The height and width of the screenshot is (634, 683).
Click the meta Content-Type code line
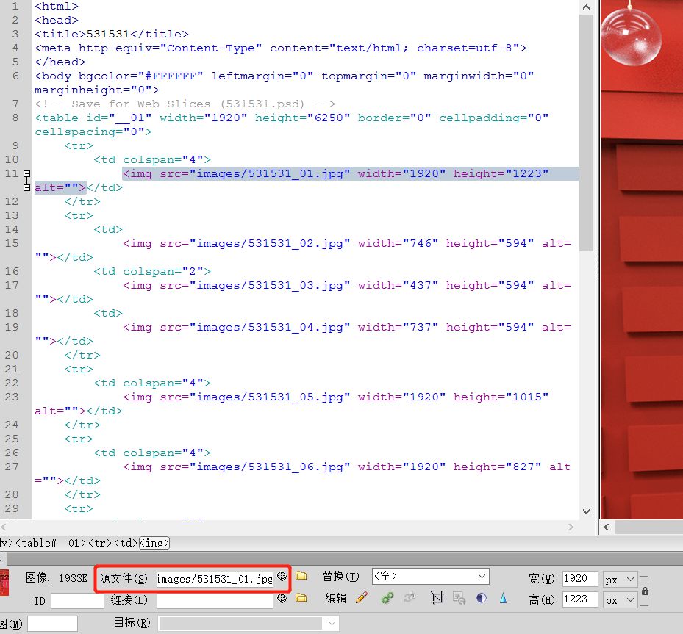pos(281,48)
